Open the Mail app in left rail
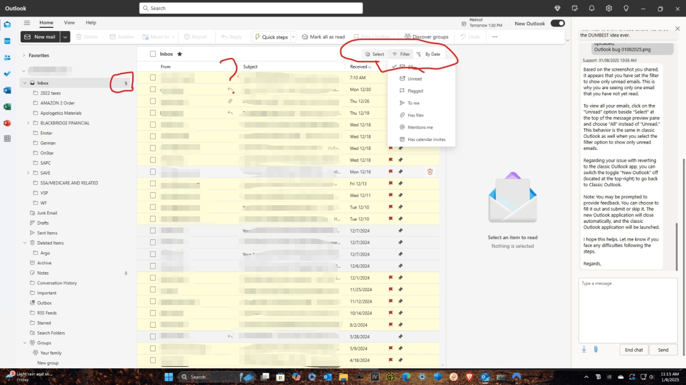The image size is (686, 385). point(7,24)
